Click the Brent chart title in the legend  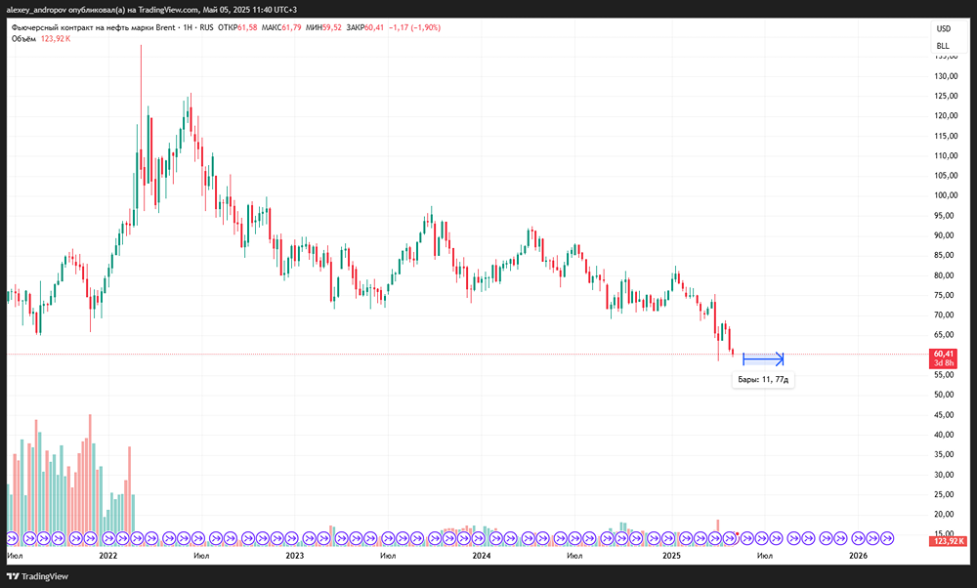coord(93,27)
